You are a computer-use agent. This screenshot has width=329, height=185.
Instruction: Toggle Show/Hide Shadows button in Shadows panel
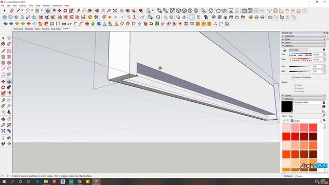pyautogui.click(x=284, y=50)
